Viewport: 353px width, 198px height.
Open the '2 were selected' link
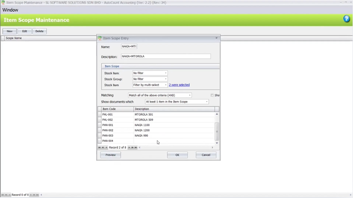[x=179, y=85]
